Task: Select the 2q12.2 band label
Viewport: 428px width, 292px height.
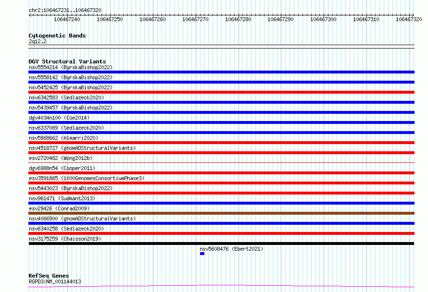Action: pyautogui.click(x=38, y=41)
